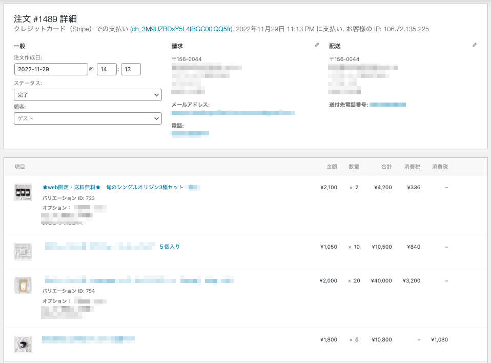This screenshot has height=363, width=491.
Task: Open the ★web限定・送料無料★ product link
Action: pyautogui.click(x=113, y=187)
